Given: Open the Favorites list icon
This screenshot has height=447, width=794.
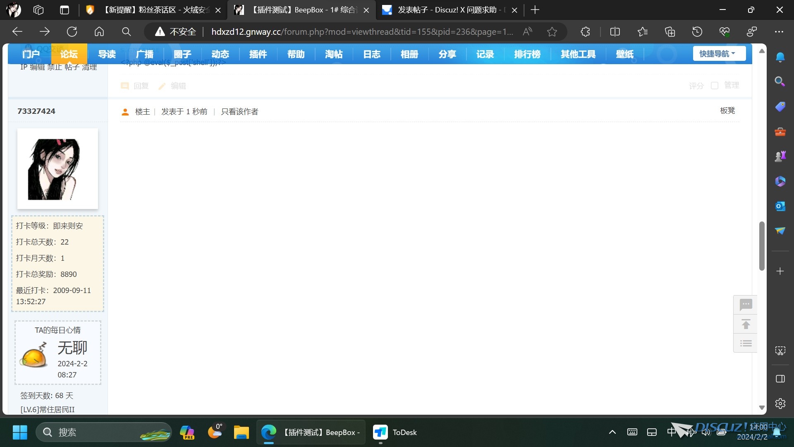Looking at the screenshot, I should point(643,32).
